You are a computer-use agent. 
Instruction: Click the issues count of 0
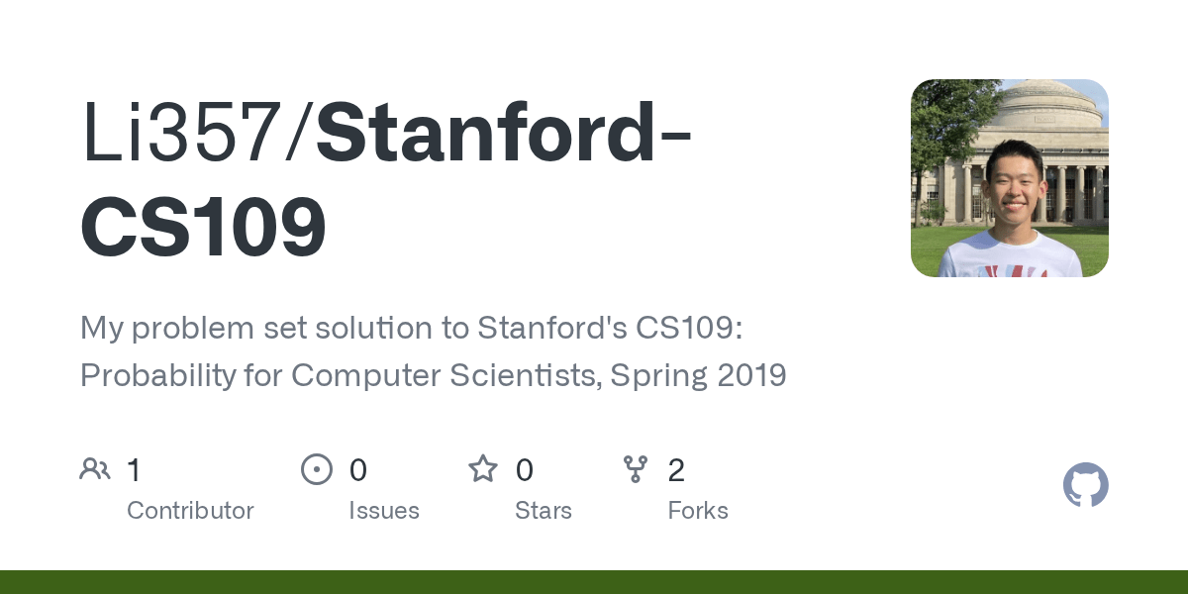(x=357, y=470)
